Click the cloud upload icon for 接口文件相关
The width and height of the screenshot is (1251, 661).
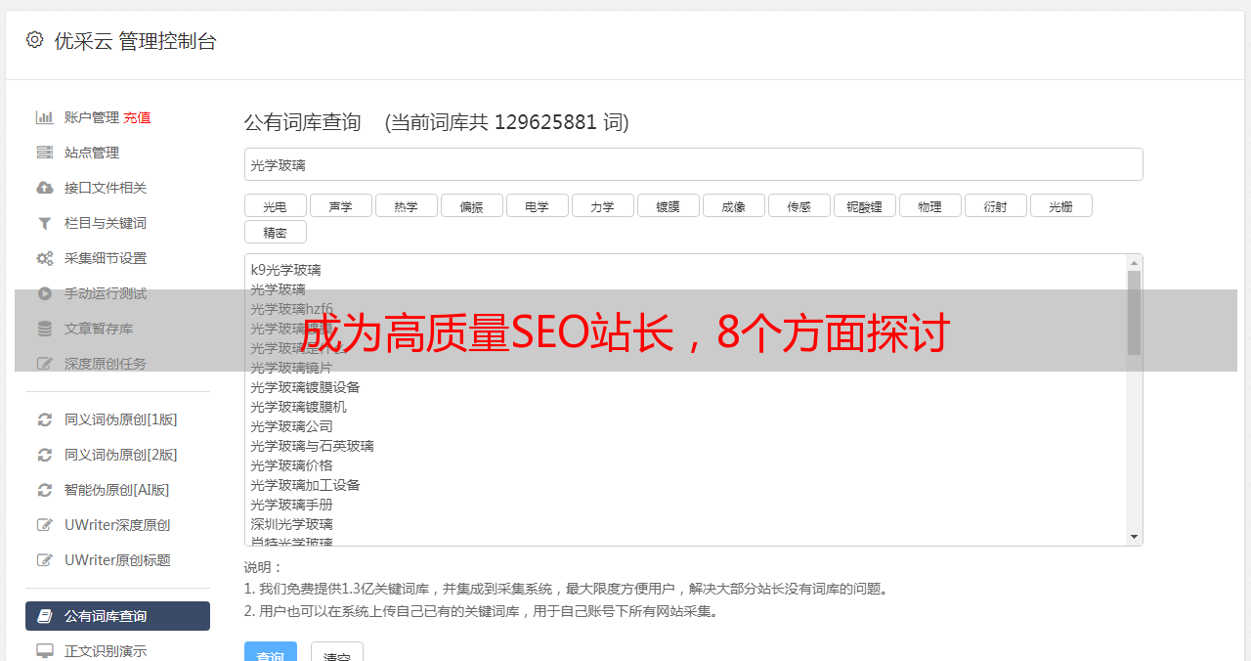45,188
